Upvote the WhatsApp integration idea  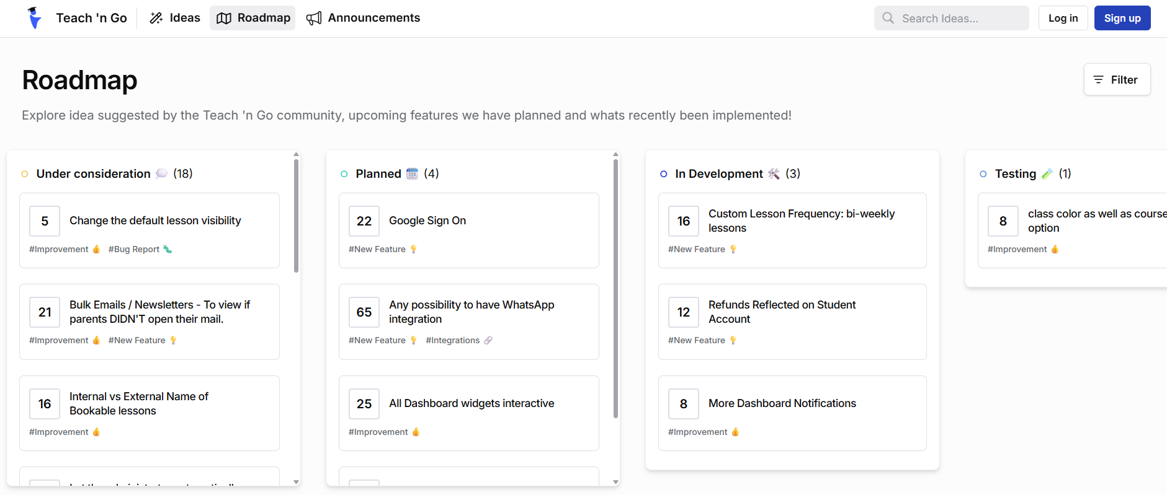pos(364,312)
